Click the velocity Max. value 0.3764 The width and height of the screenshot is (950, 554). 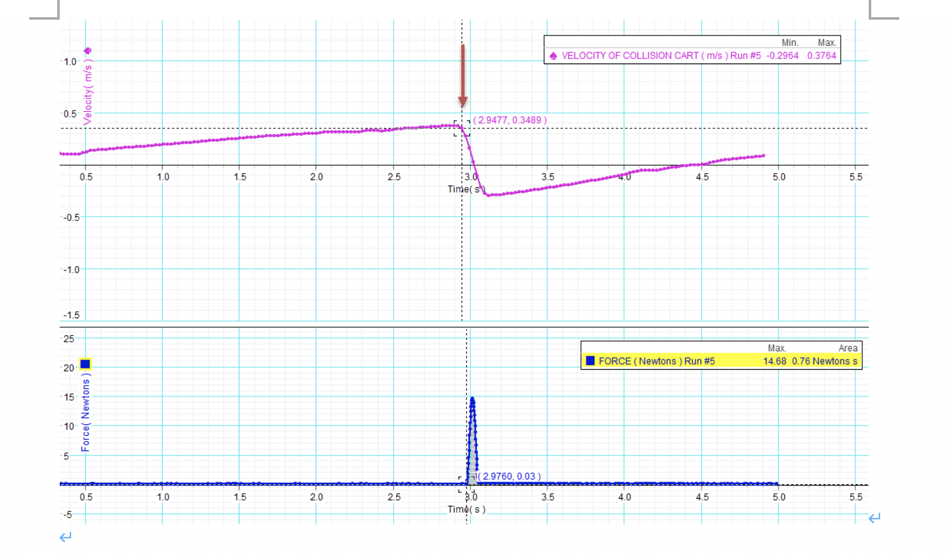[822, 56]
